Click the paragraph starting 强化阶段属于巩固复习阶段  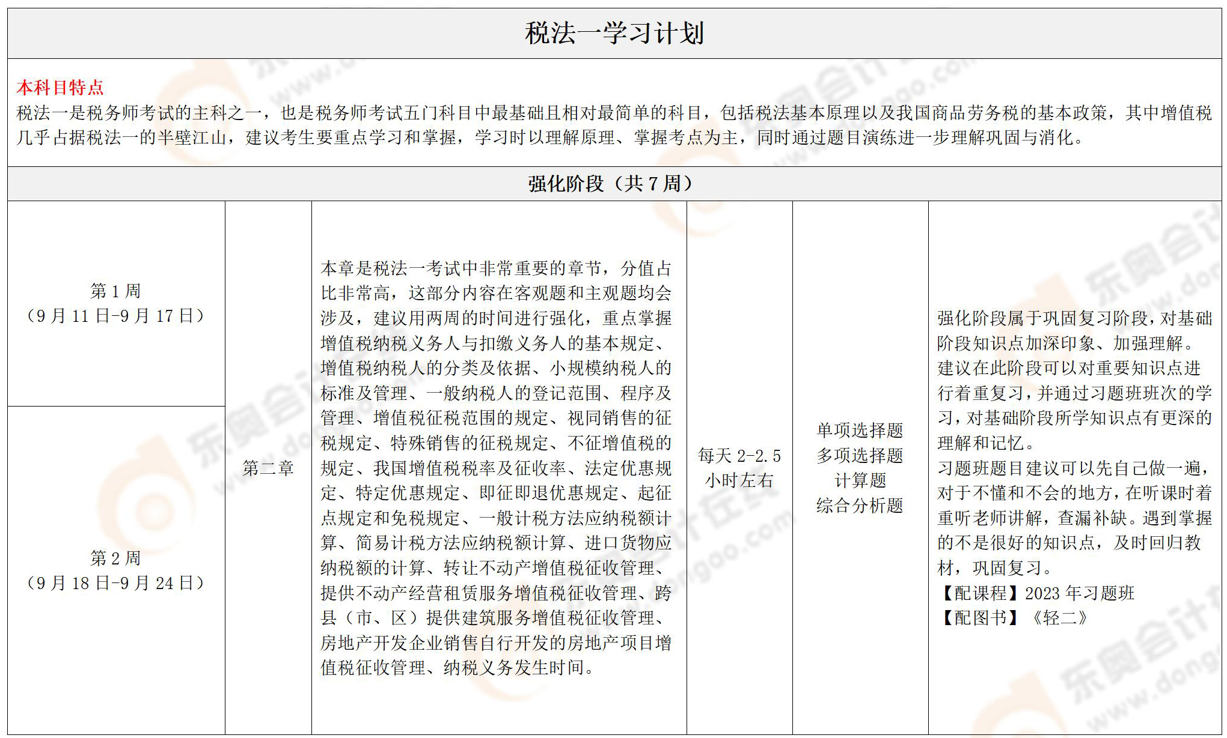[x=1074, y=318]
